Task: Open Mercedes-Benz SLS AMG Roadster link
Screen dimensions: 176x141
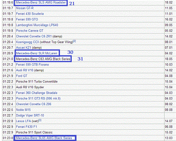Action: (41, 3)
